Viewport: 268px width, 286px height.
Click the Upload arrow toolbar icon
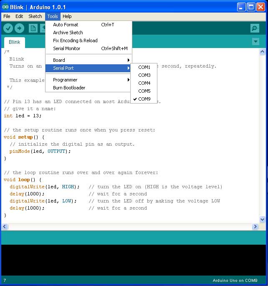coord(19,28)
